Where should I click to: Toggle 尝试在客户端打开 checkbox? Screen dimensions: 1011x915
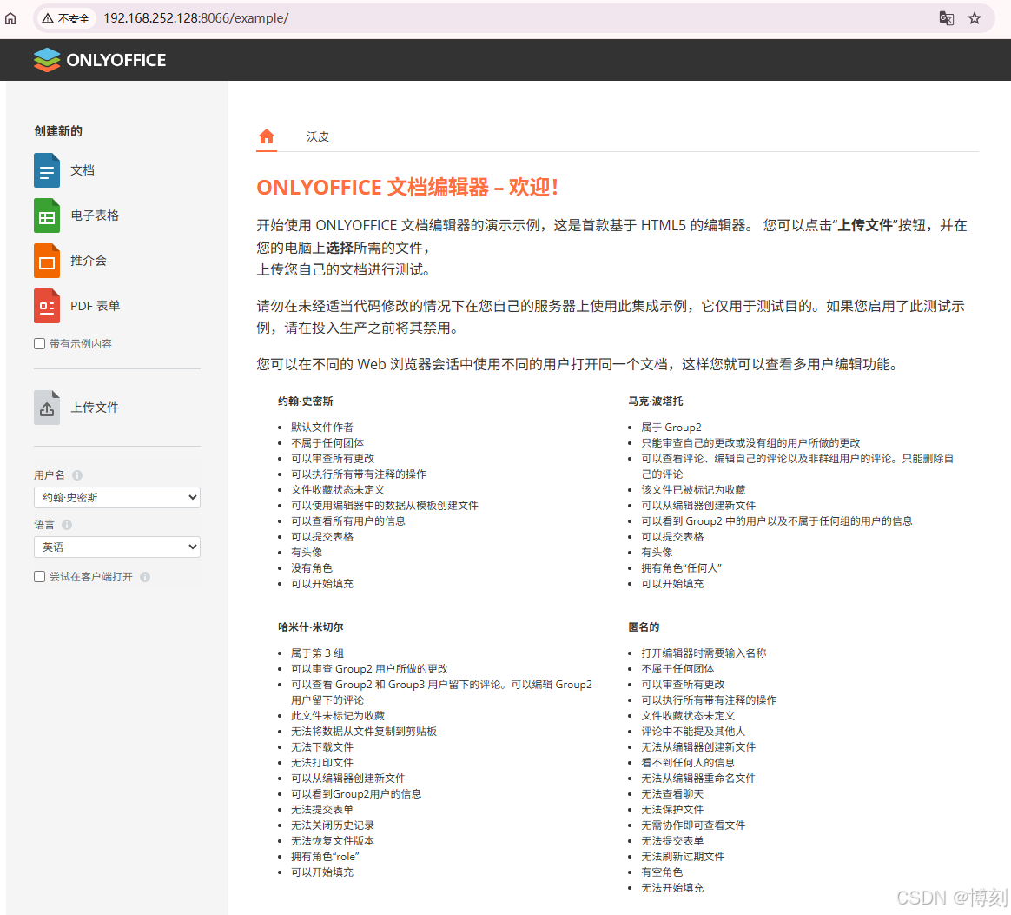click(x=39, y=577)
